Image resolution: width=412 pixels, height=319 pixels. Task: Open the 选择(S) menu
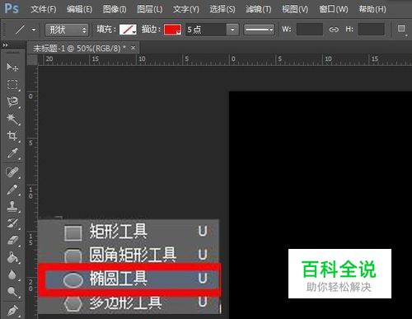point(222,10)
